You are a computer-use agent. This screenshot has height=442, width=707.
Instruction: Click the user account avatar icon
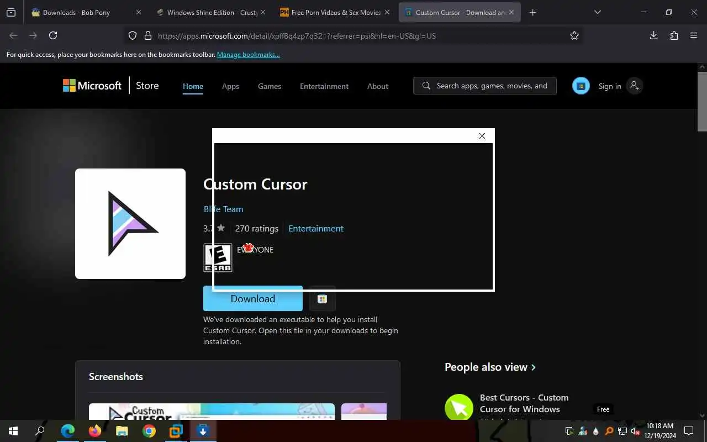click(x=634, y=86)
